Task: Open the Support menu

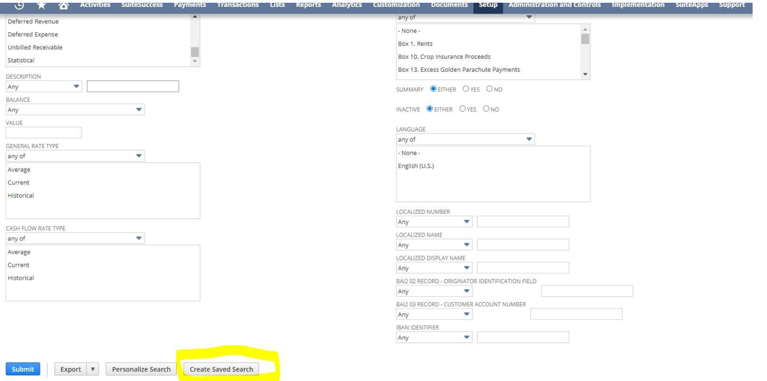Action: [732, 5]
